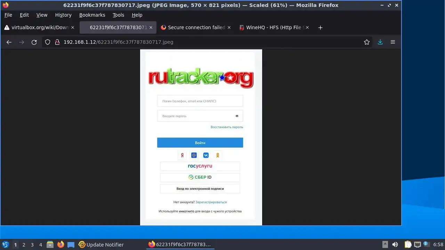Open the Bookmarks menu

pyautogui.click(x=92, y=15)
